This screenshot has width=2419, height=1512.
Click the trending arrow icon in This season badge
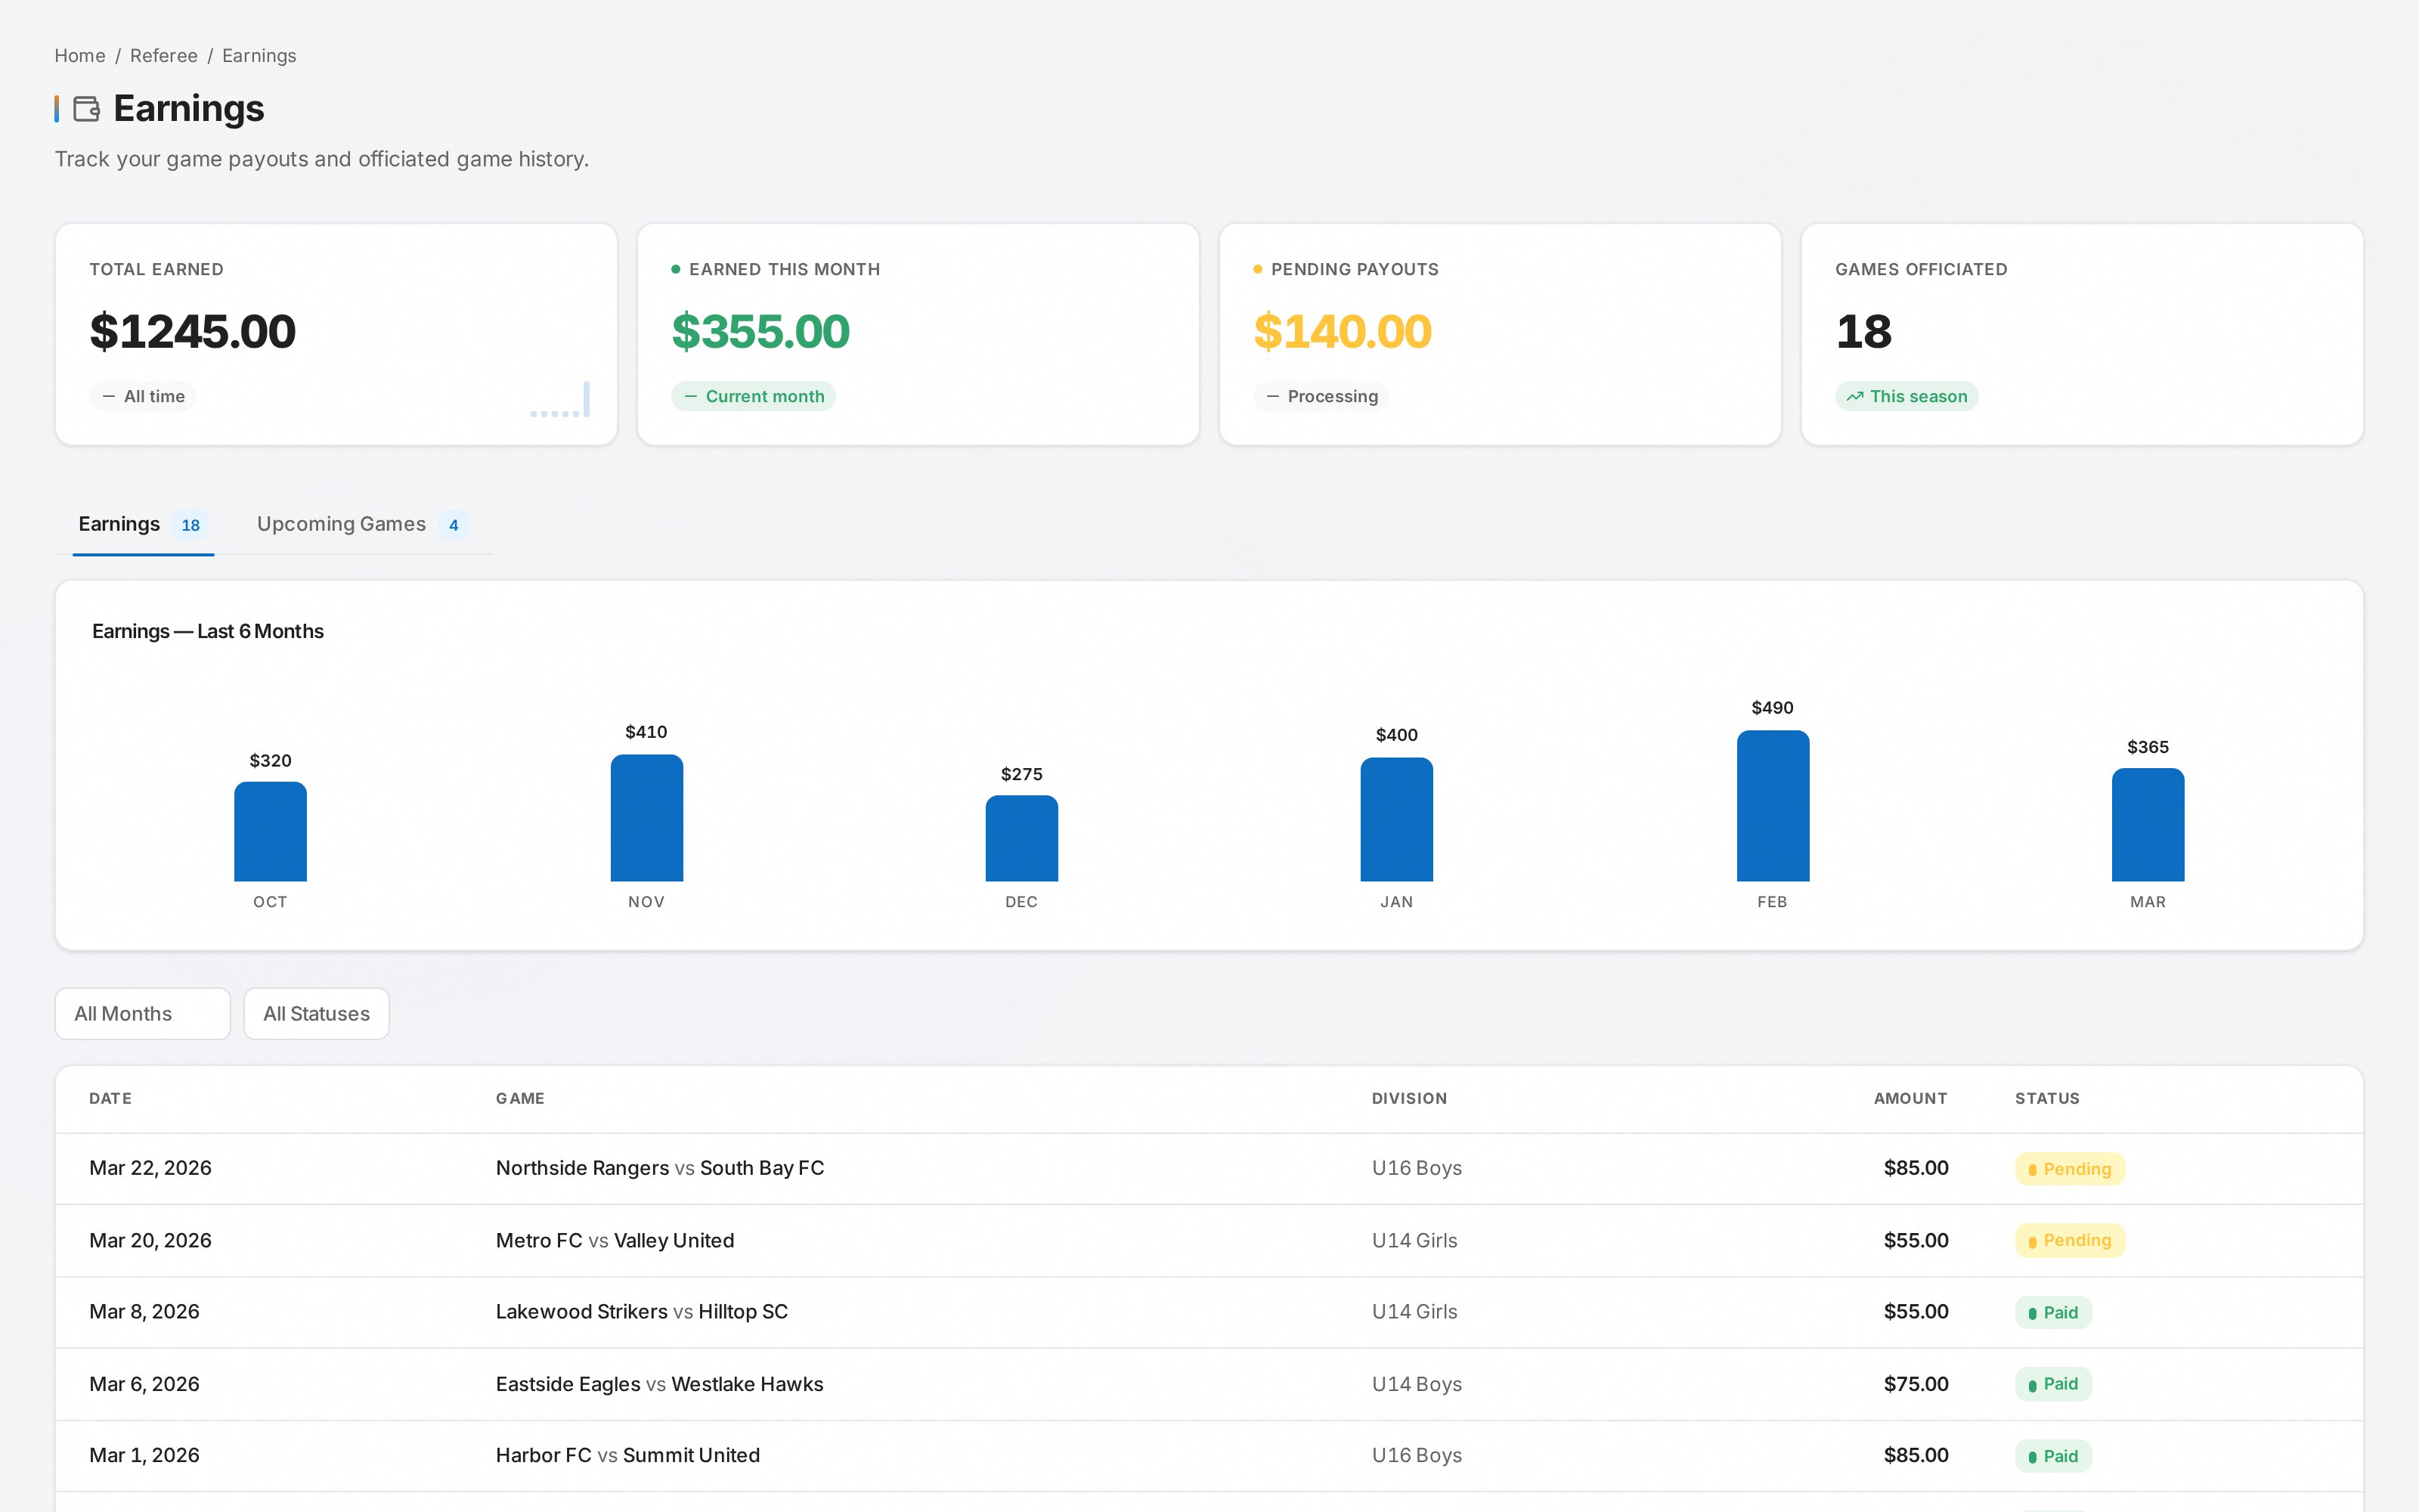tap(1855, 397)
